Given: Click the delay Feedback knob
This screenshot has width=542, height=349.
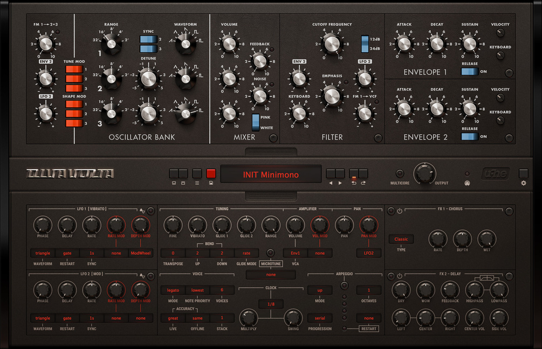Looking at the screenshot, I should (450, 289).
